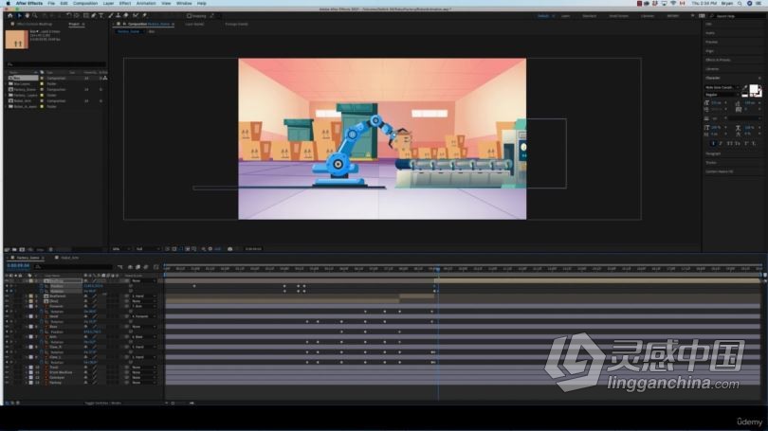Activate the Pen tool
Viewport: 768px width, 431px height.
(94, 16)
